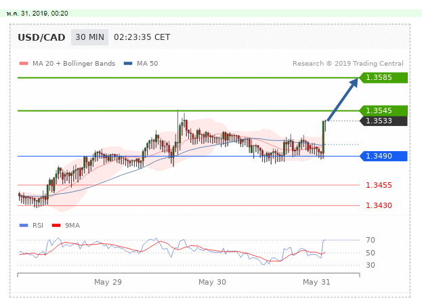Viewport: 422px width, 307px height.
Task: Click the 02:23:35 CET timestamp
Action: 142,37
